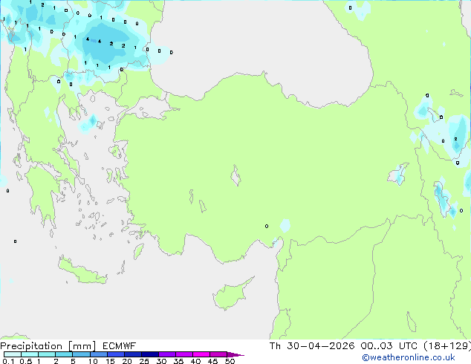Viewport: 471px width, 364px height.
Task: Click the '(18+129)' forecast run text
Action: (x=447, y=346)
